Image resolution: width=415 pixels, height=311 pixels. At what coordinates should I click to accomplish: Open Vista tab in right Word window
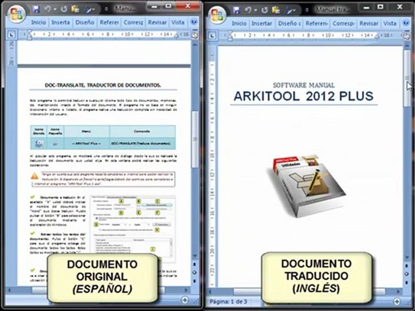[390, 23]
